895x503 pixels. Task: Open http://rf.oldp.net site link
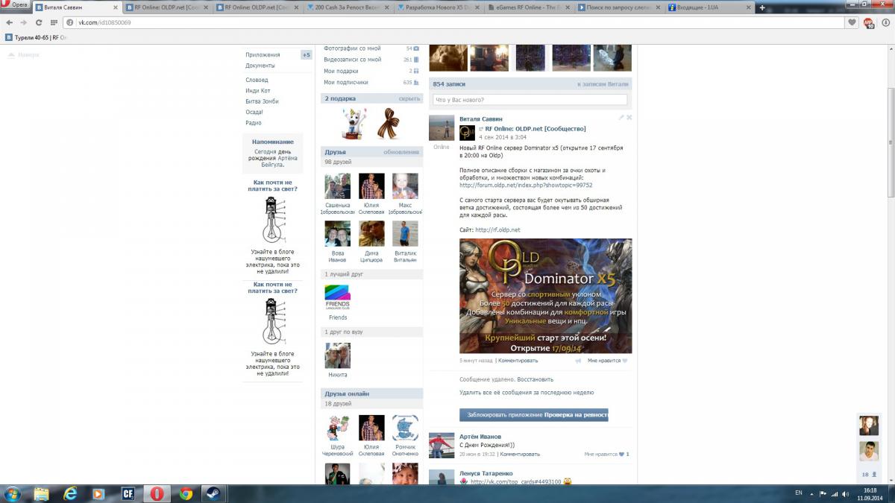tap(497, 230)
